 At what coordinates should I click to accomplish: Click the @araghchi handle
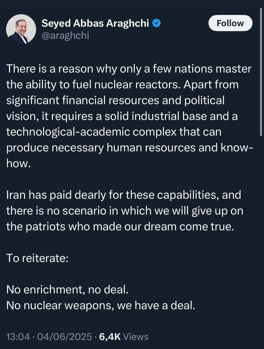tap(65, 35)
